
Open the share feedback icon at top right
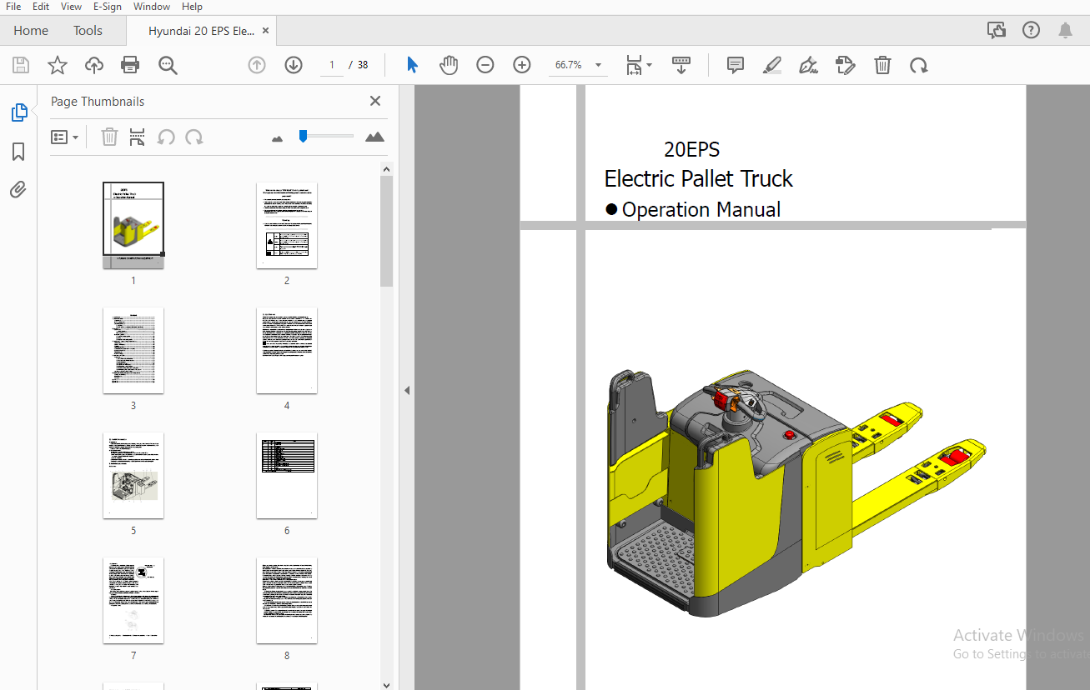tap(996, 31)
